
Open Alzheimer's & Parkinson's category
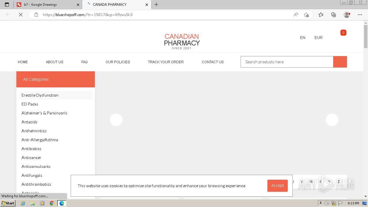pyautogui.click(x=44, y=113)
